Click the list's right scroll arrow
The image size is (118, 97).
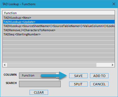pos(113,65)
